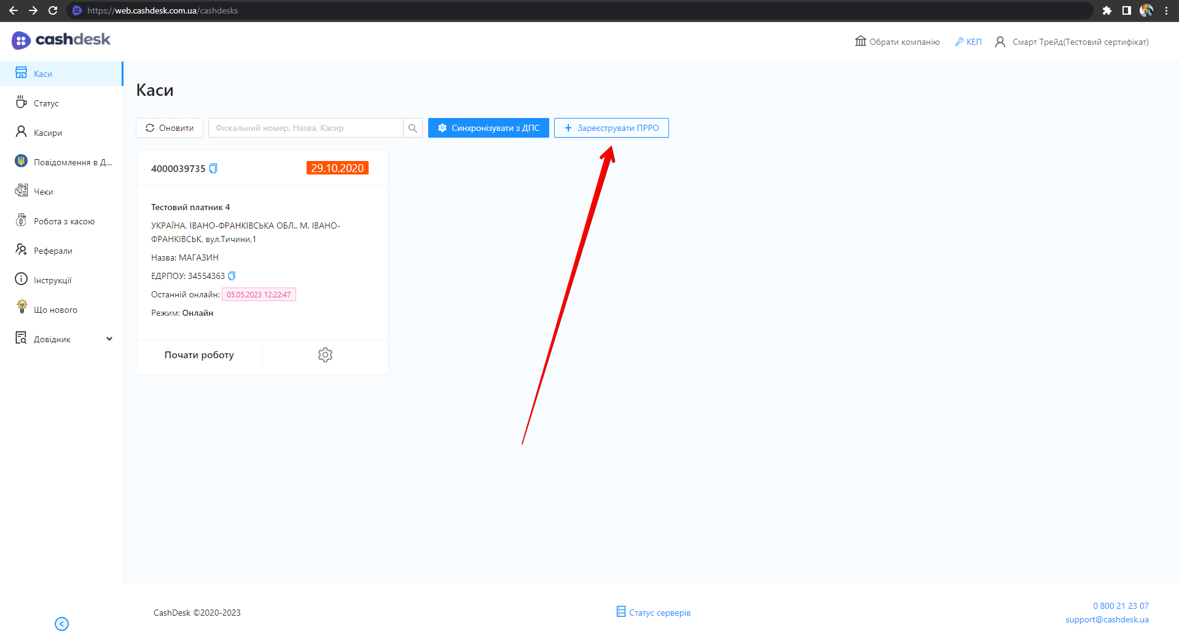1179x639 pixels.
Task: Click Зареєструвати ПРРО button
Action: pyautogui.click(x=611, y=128)
